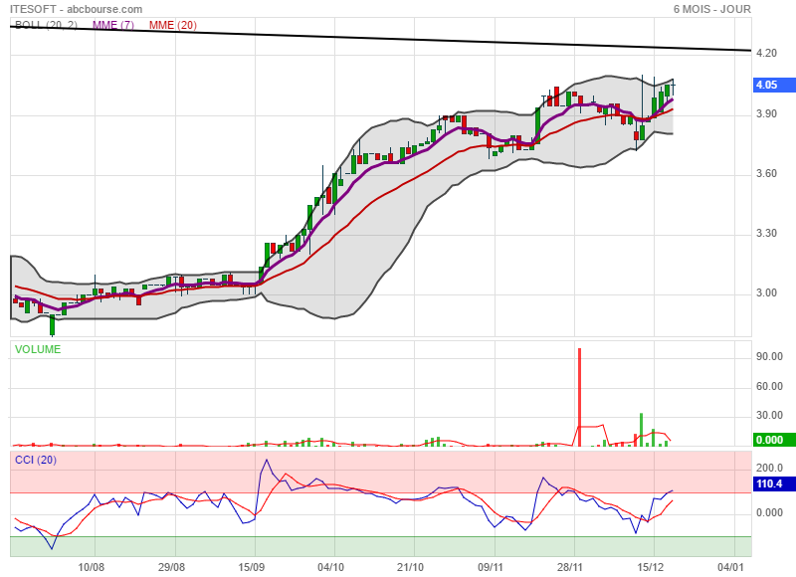Click the 30.00 volume axis label
The width and height of the screenshot is (796, 577).
point(769,415)
